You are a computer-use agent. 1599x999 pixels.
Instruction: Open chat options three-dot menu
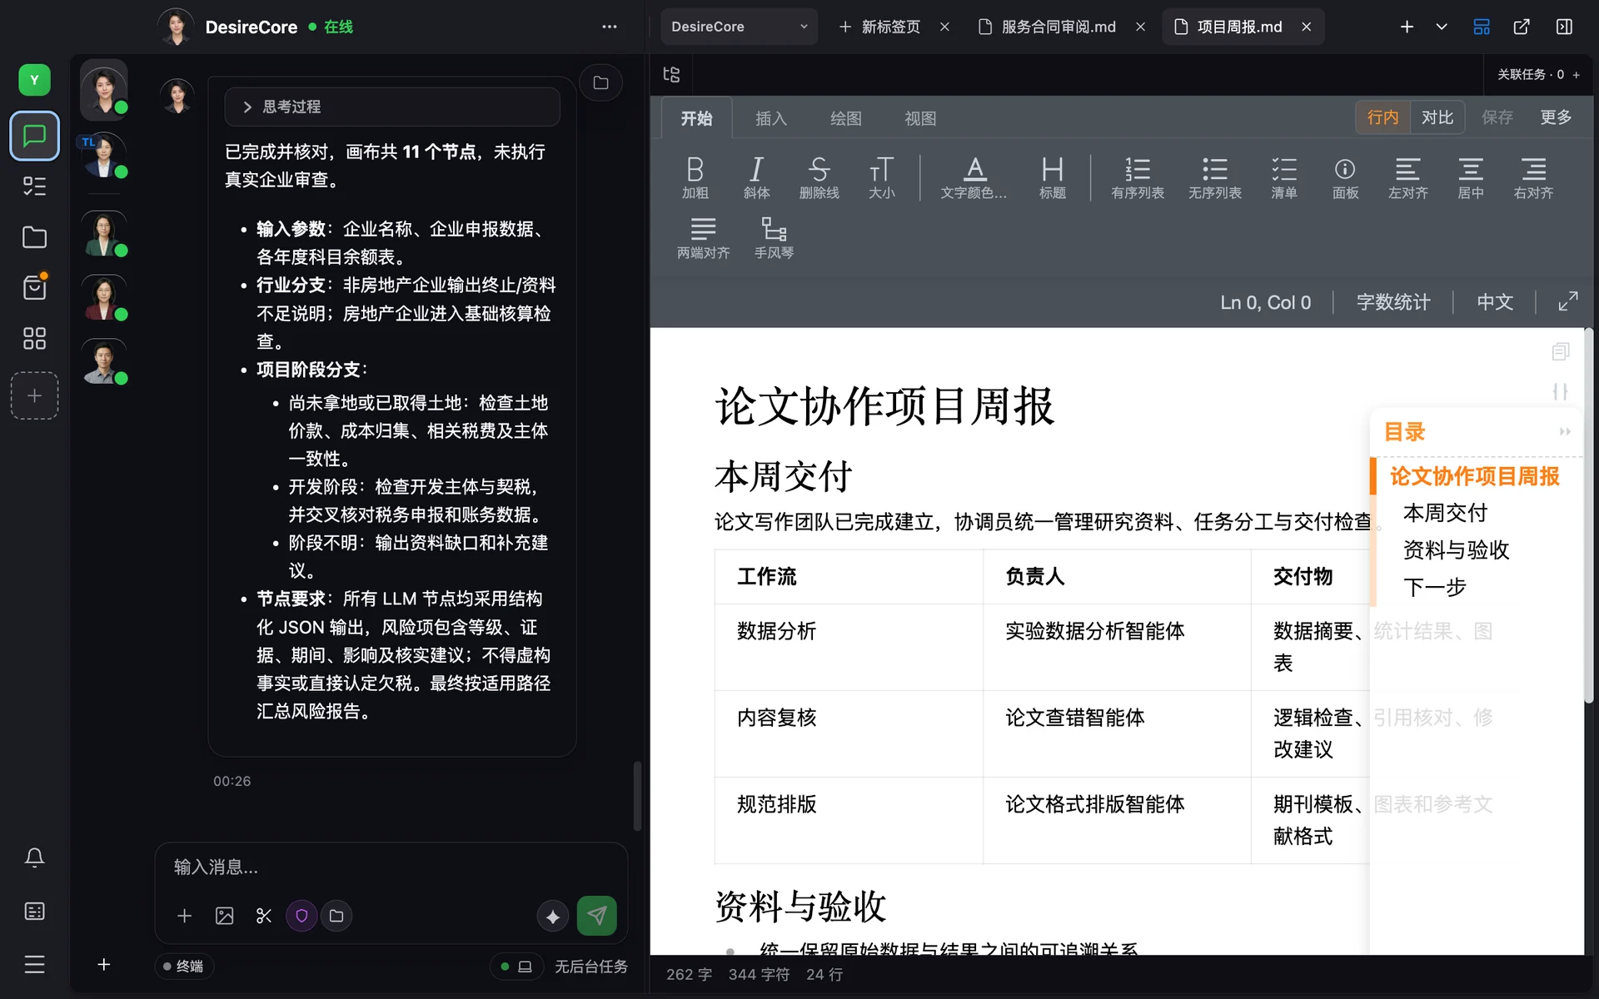[610, 27]
